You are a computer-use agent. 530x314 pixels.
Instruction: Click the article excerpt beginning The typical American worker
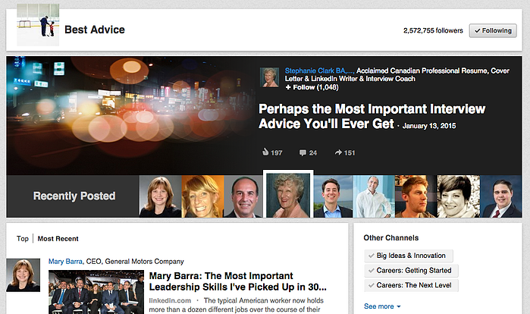(237, 305)
